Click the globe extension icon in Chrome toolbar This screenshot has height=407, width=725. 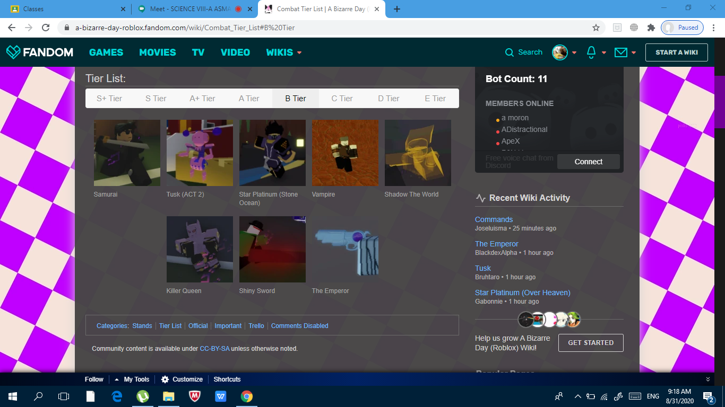tap(634, 28)
